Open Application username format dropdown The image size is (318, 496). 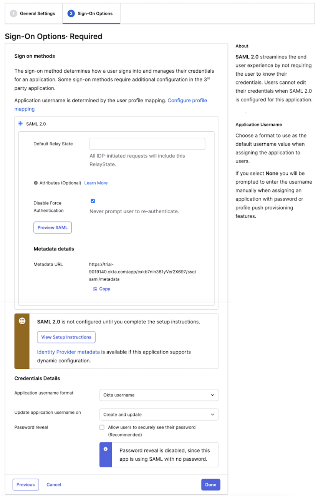(x=159, y=395)
